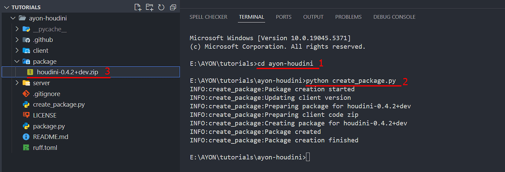This screenshot has width=505, height=172.
Task: Expand the .github folder
Action: pos(17,40)
